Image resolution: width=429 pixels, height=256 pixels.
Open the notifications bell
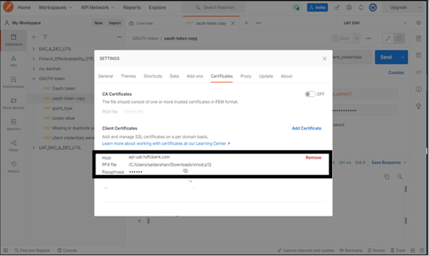361,7
